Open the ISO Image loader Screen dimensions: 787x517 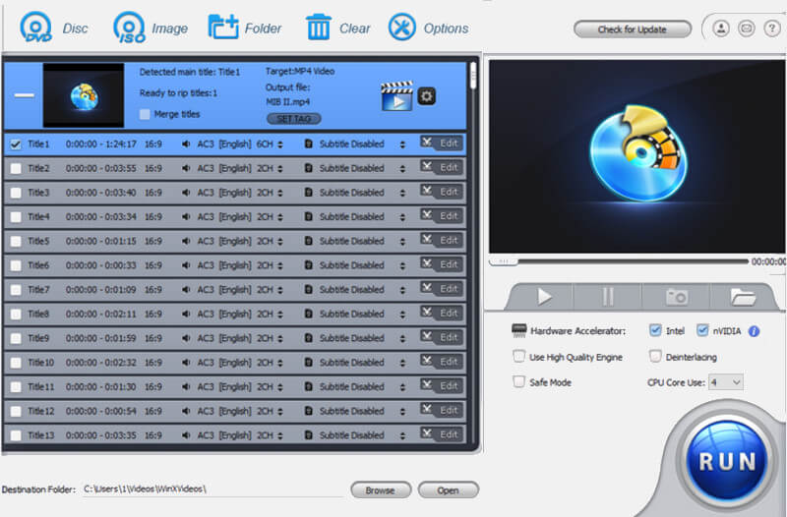129,27
